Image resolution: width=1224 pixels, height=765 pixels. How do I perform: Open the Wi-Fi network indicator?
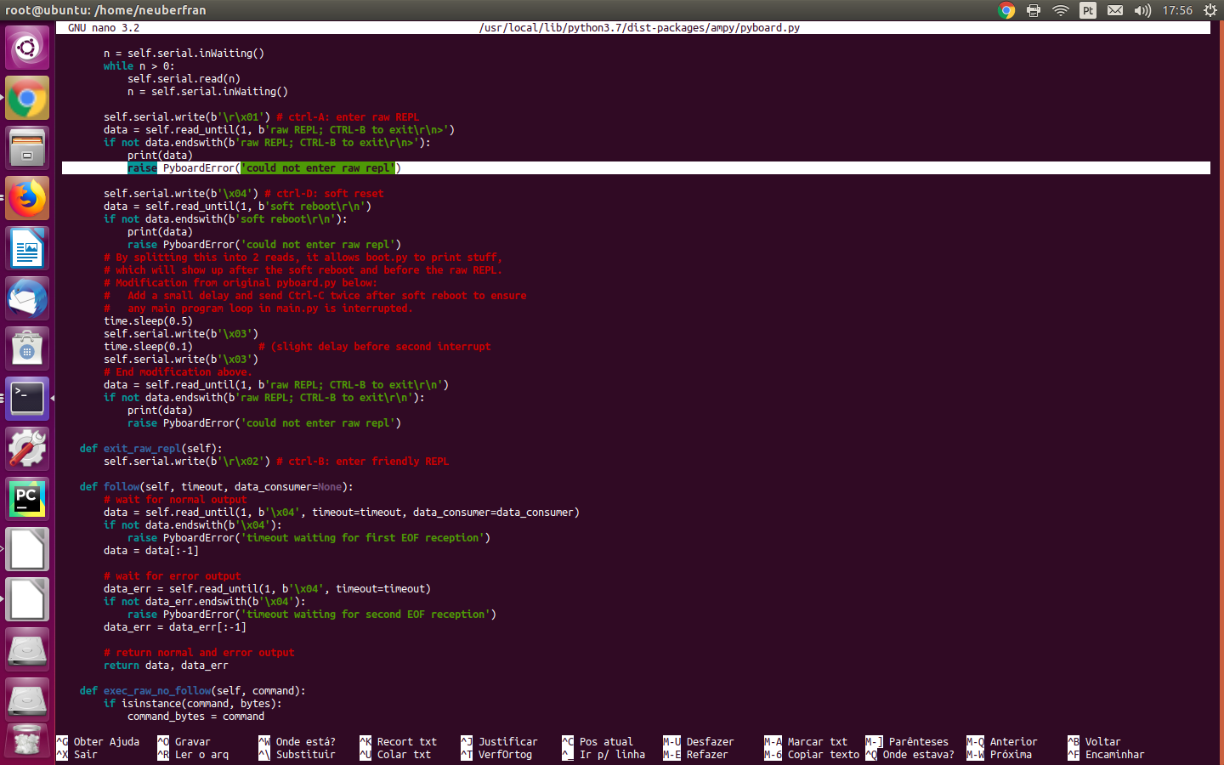tap(1060, 10)
